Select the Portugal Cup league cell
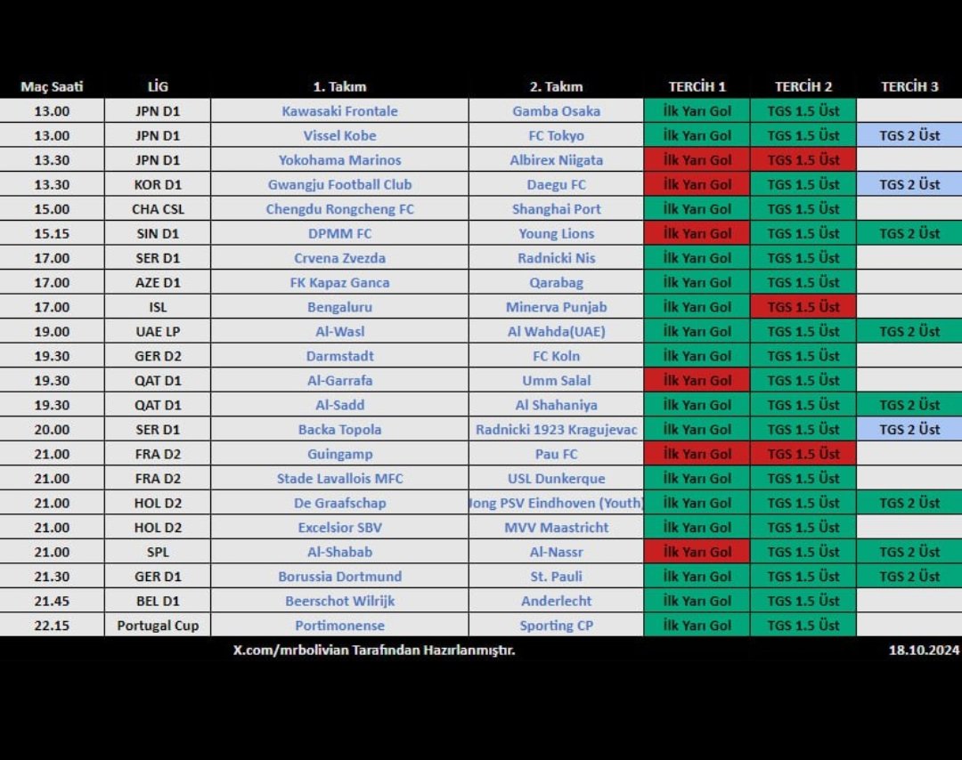The height and width of the screenshot is (760, 962). 158,625
